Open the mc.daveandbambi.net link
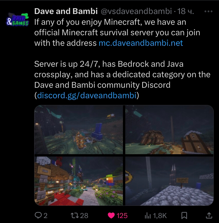This screenshot has width=219, height=223. coord(141,43)
